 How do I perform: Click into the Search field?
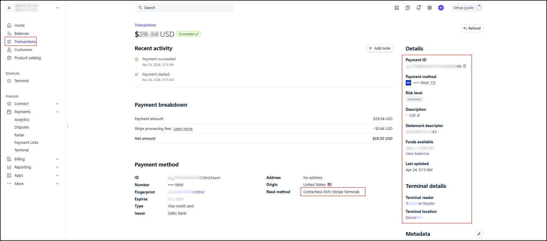coord(184,8)
